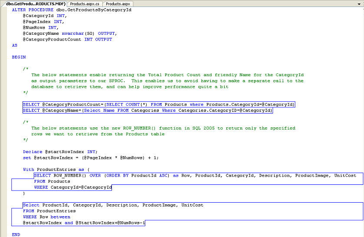Screen dimensions: 364x237
Task: Open the active files dropdown arrow
Action: (359, 4)
